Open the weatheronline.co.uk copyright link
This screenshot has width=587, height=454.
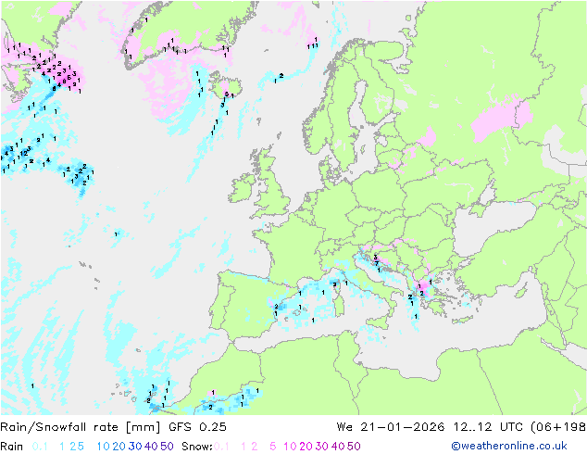tap(509, 446)
